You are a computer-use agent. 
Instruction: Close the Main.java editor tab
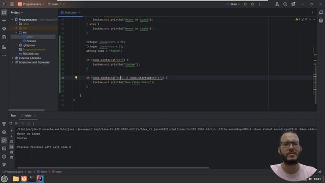[x=80, y=12]
